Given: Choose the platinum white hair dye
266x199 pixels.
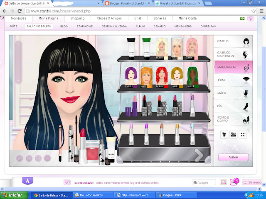Looking at the screenshot, I should 177,49.
